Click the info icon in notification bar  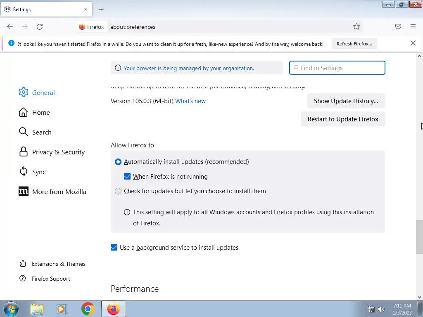11,43
